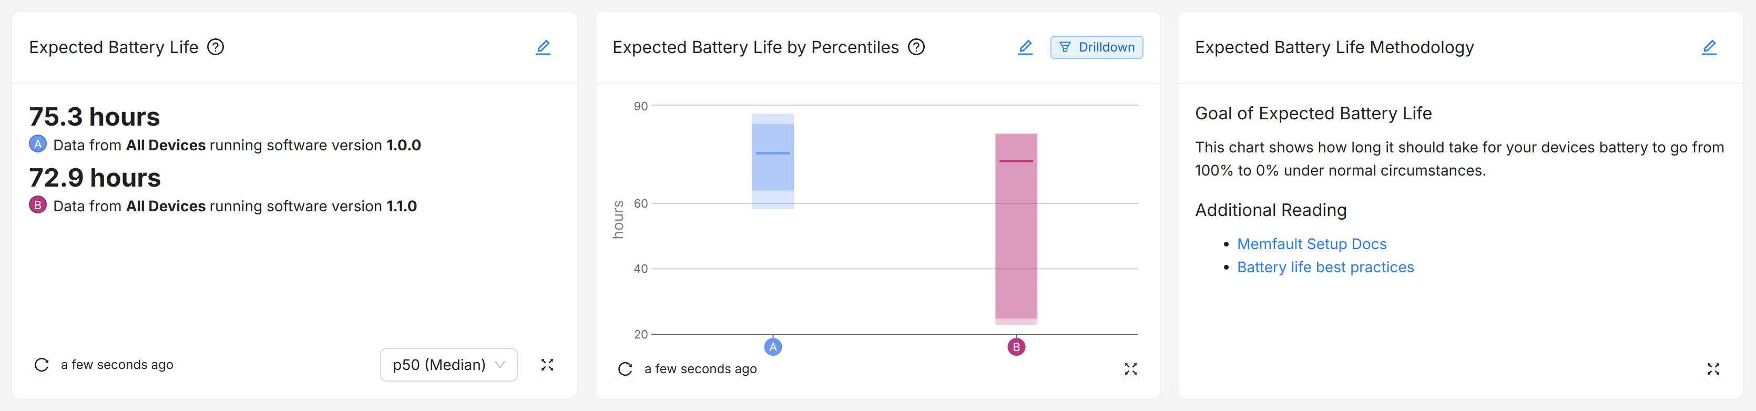1756x411 pixels.
Task: Open Battery life best practices link
Action: pos(1325,267)
